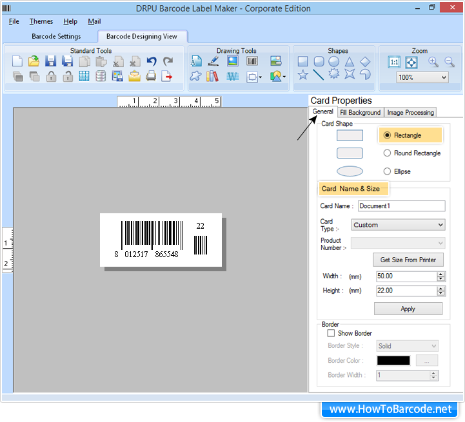Select the Rectangle card shape option

point(387,135)
